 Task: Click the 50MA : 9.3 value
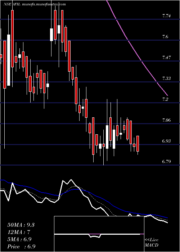(21, 225)
